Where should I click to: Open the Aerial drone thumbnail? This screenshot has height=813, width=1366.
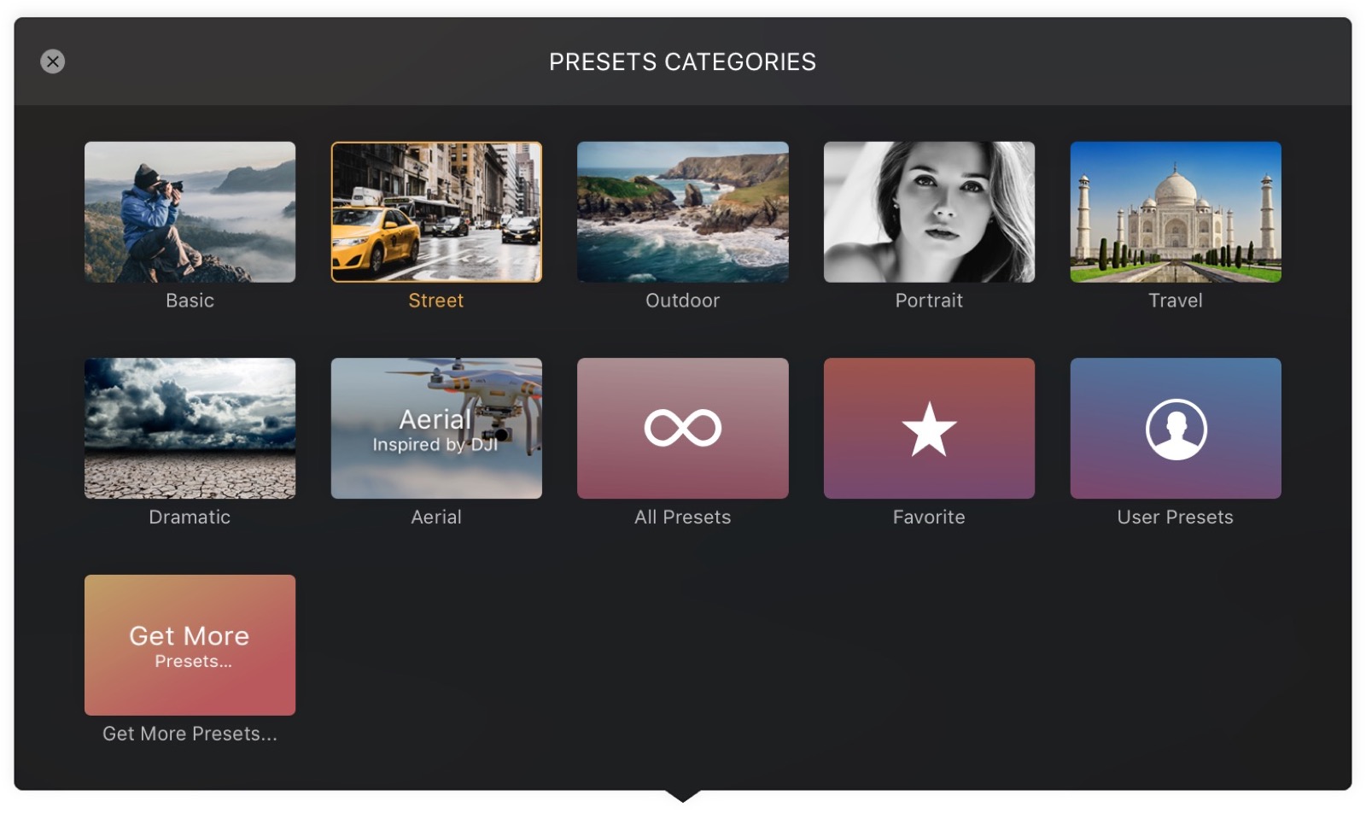point(436,428)
